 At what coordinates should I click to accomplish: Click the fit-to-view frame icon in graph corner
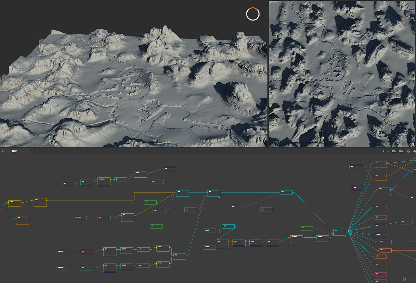pos(405,279)
